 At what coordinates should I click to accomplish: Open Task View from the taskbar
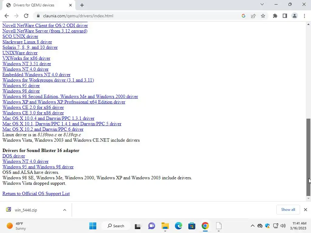(138, 226)
